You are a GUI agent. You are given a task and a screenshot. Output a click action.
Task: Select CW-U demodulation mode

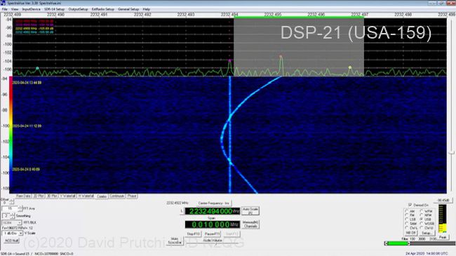(x=422, y=227)
